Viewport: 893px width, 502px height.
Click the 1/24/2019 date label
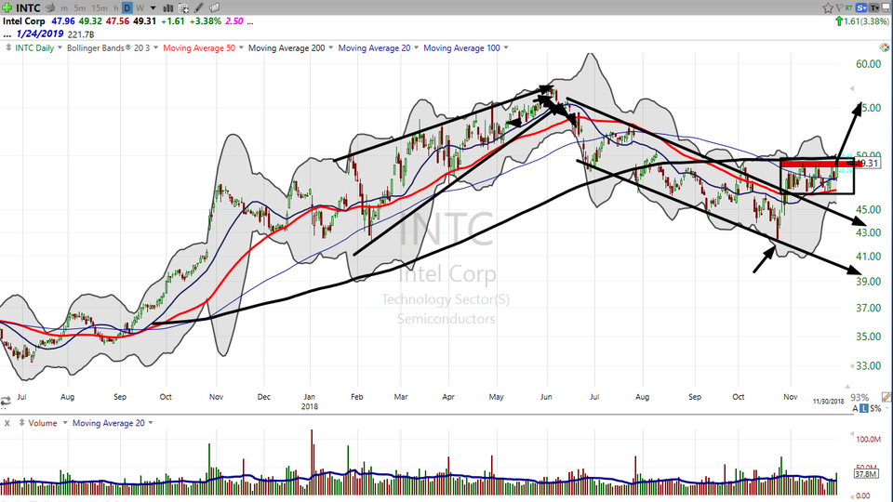coord(40,33)
